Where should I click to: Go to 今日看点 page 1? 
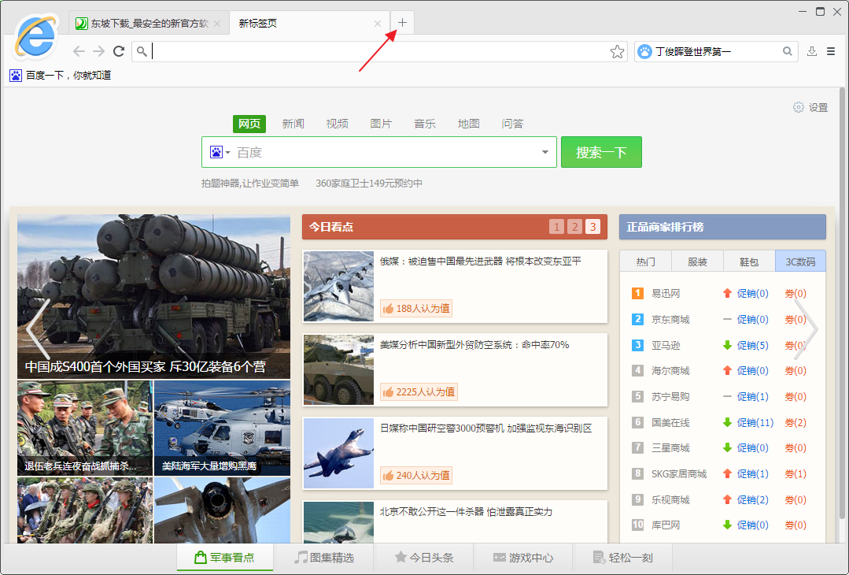pyautogui.click(x=556, y=227)
